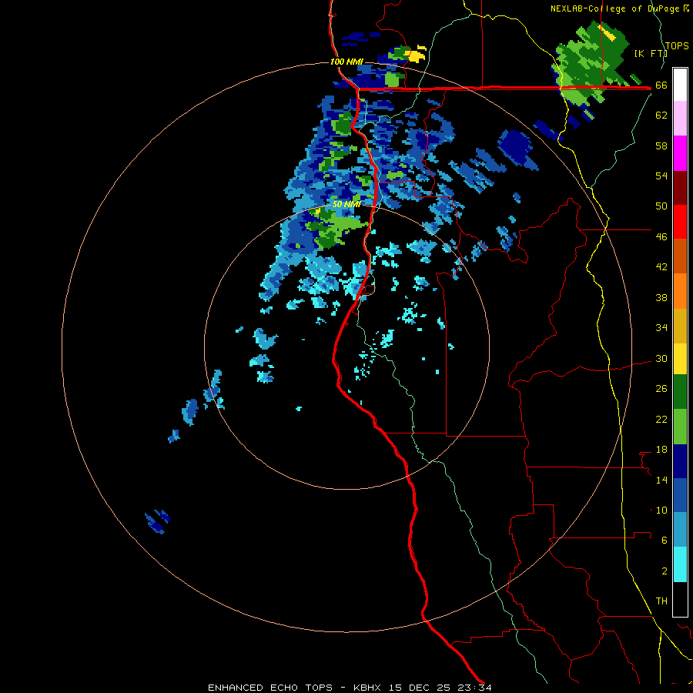
Task: Select the dark green legend swatch
Action: (x=680, y=392)
